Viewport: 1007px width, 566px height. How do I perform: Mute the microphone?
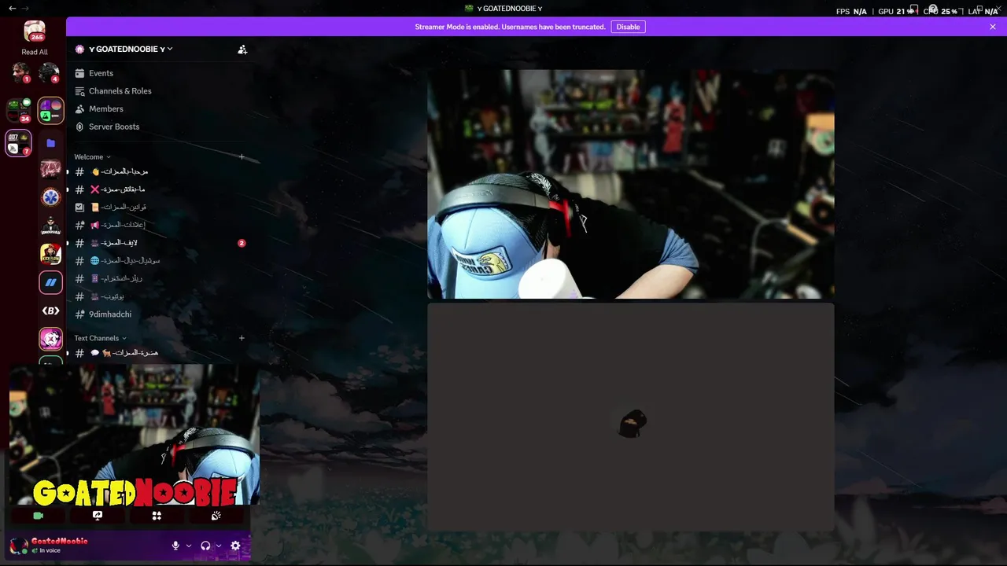click(x=176, y=546)
